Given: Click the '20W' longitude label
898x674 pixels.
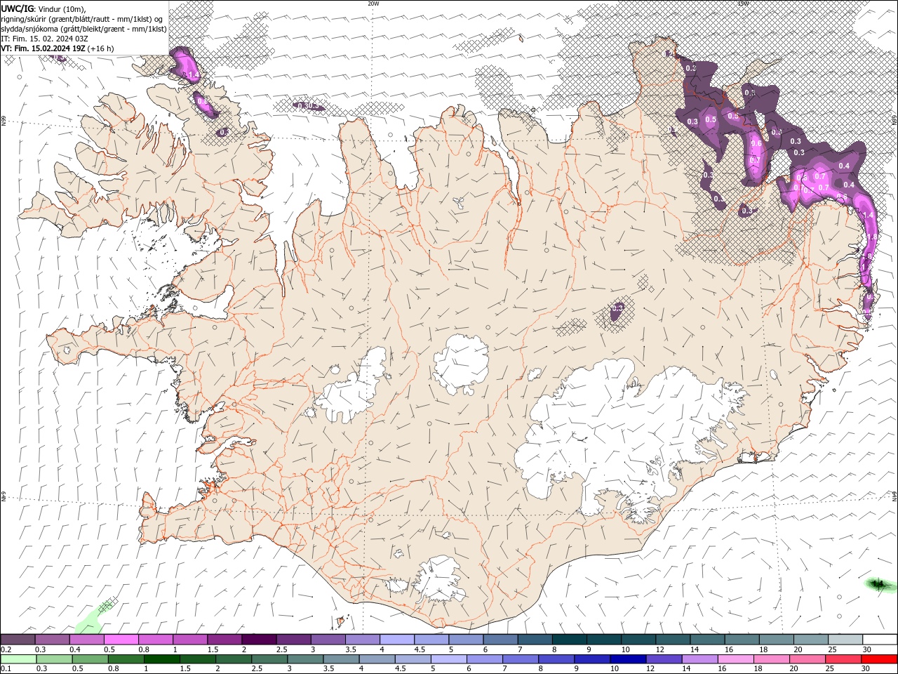Looking at the screenshot, I should tap(373, 4).
